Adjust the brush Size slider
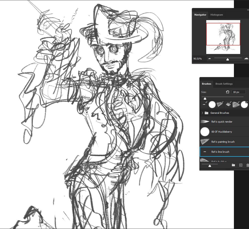 (x=205, y=98)
